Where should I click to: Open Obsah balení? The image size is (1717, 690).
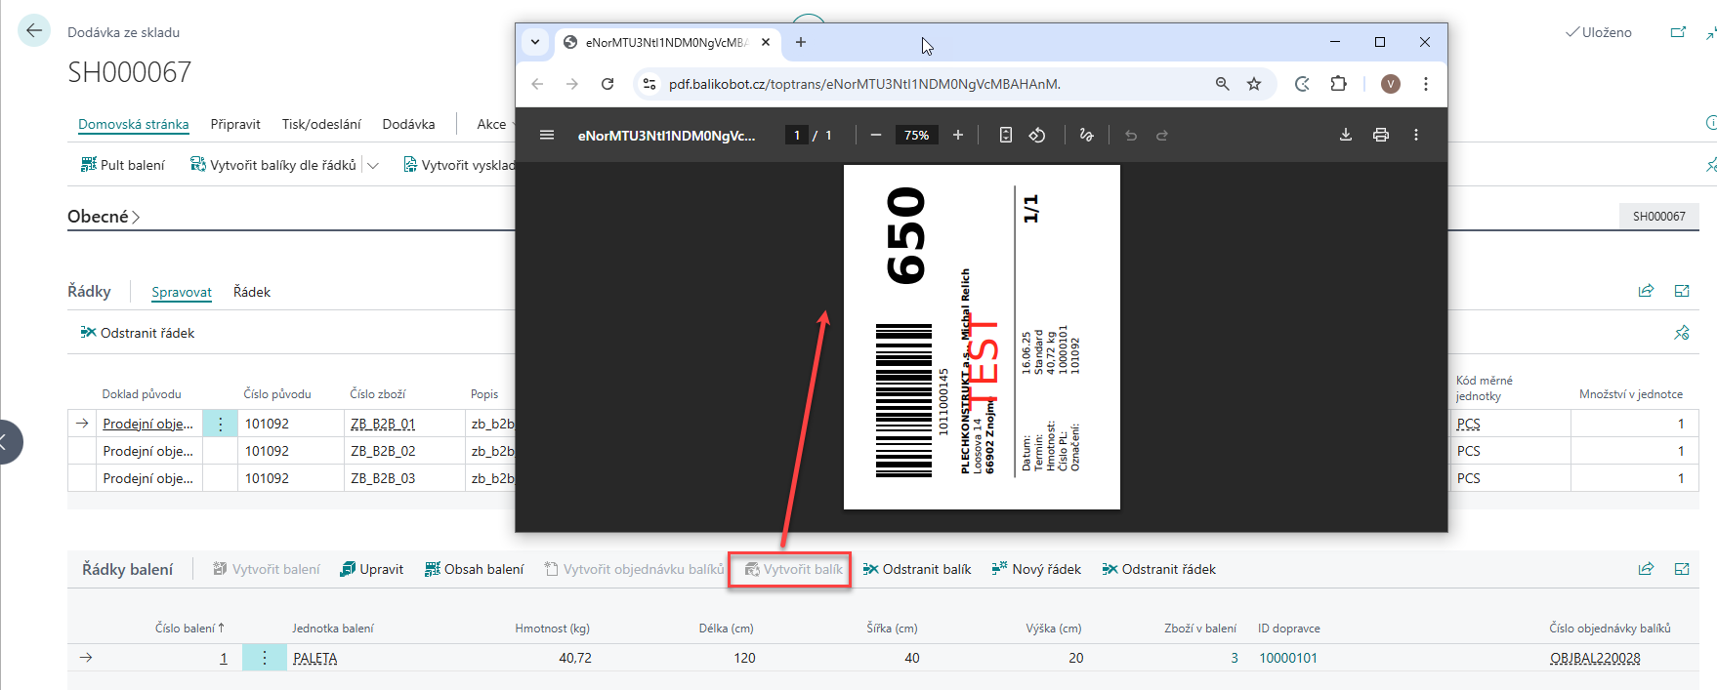point(474,569)
